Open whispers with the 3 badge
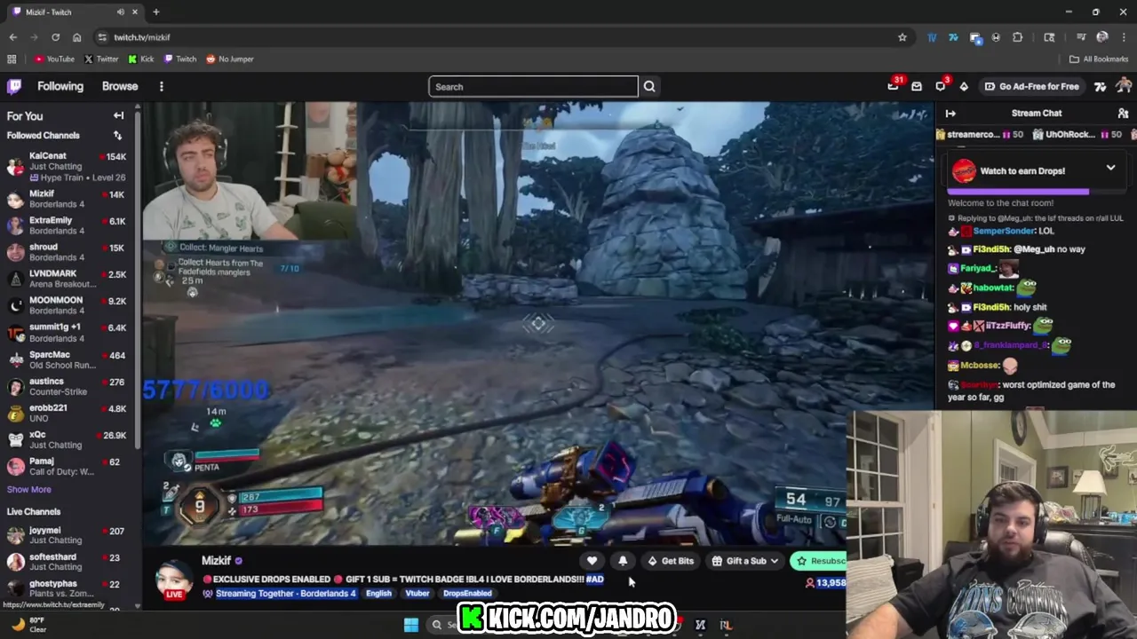This screenshot has width=1137, height=639. [941, 86]
